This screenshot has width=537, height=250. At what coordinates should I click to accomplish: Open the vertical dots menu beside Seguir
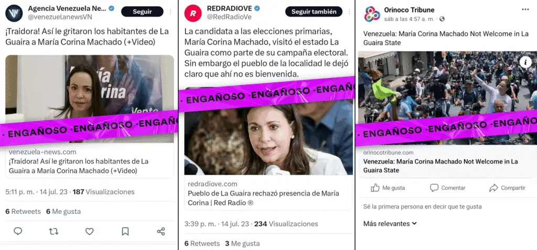click(x=170, y=12)
